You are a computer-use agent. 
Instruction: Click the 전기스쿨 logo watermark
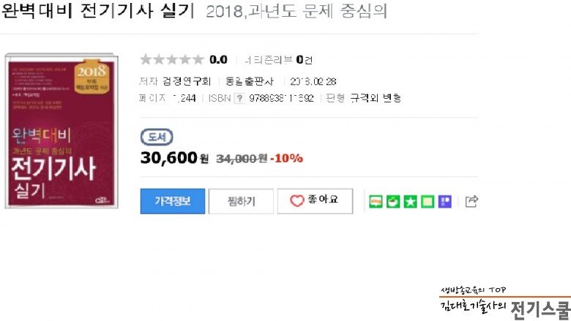click(x=505, y=305)
